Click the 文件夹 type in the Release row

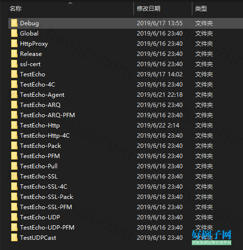204,54
